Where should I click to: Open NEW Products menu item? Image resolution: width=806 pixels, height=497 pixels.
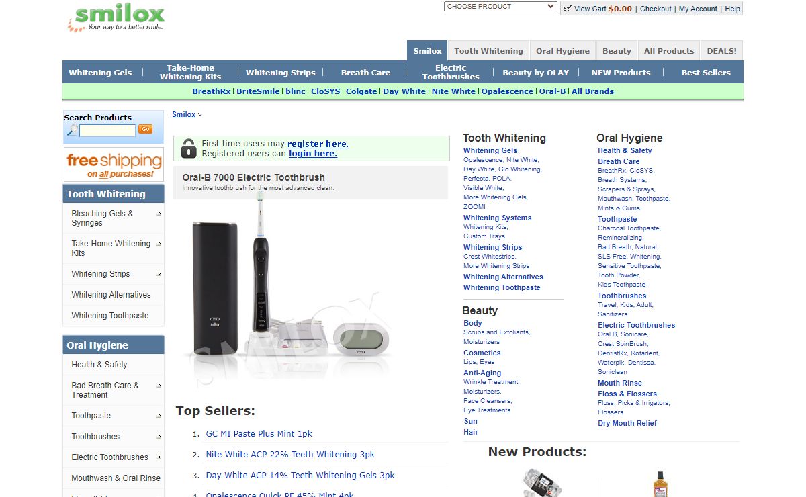[621, 73]
